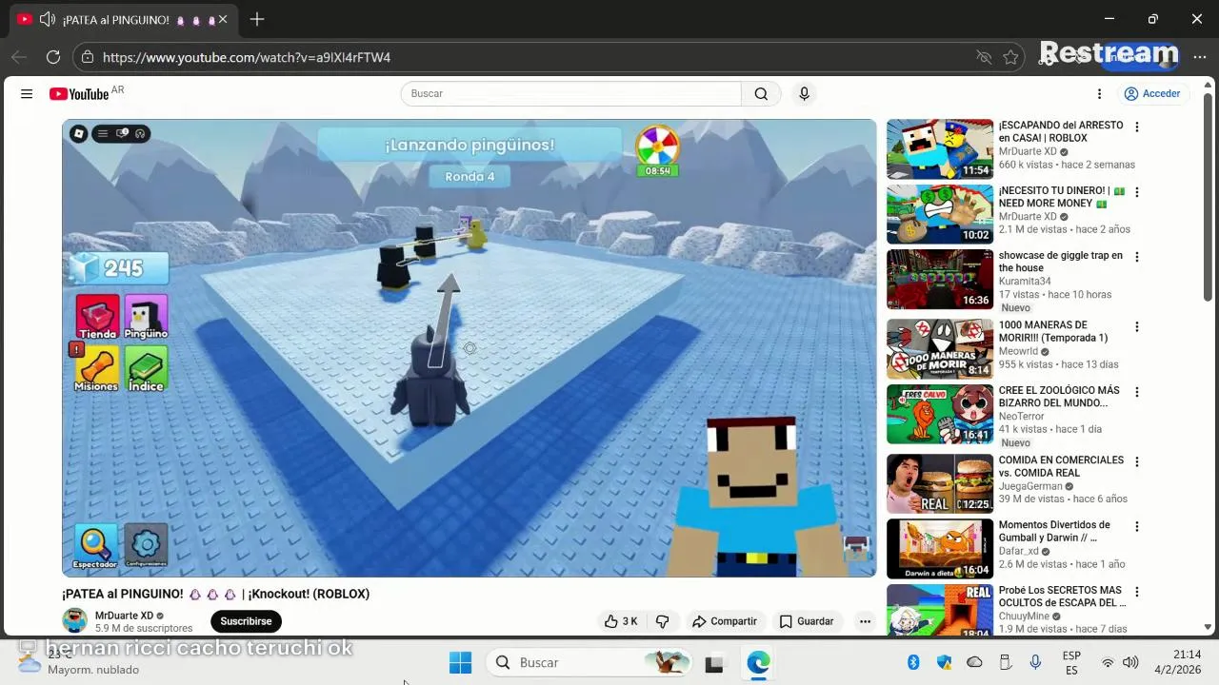Save the video with Guardar
The height and width of the screenshot is (685, 1219).
click(807, 621)
